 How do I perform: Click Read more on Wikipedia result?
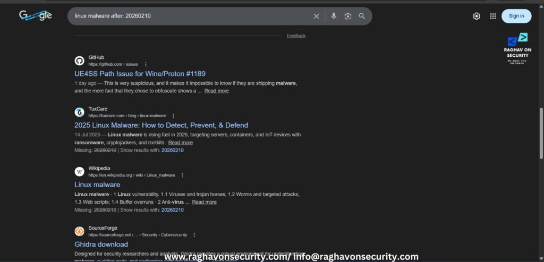pos(205,202)
